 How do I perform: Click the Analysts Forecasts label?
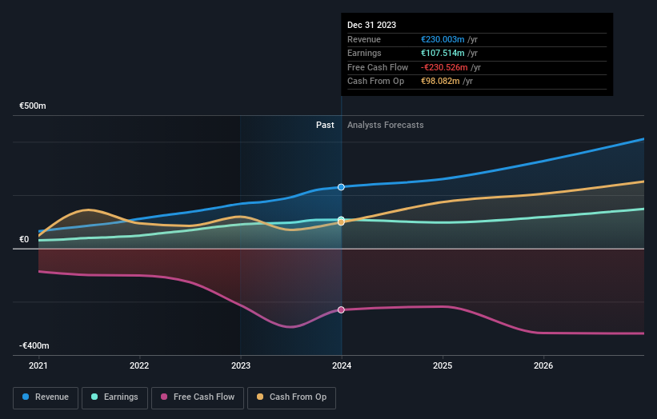386,126
